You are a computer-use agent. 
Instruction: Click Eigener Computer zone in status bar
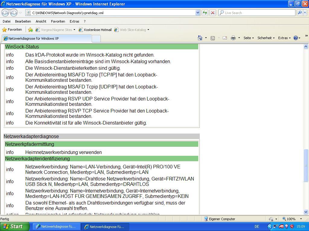click(220, 219)
